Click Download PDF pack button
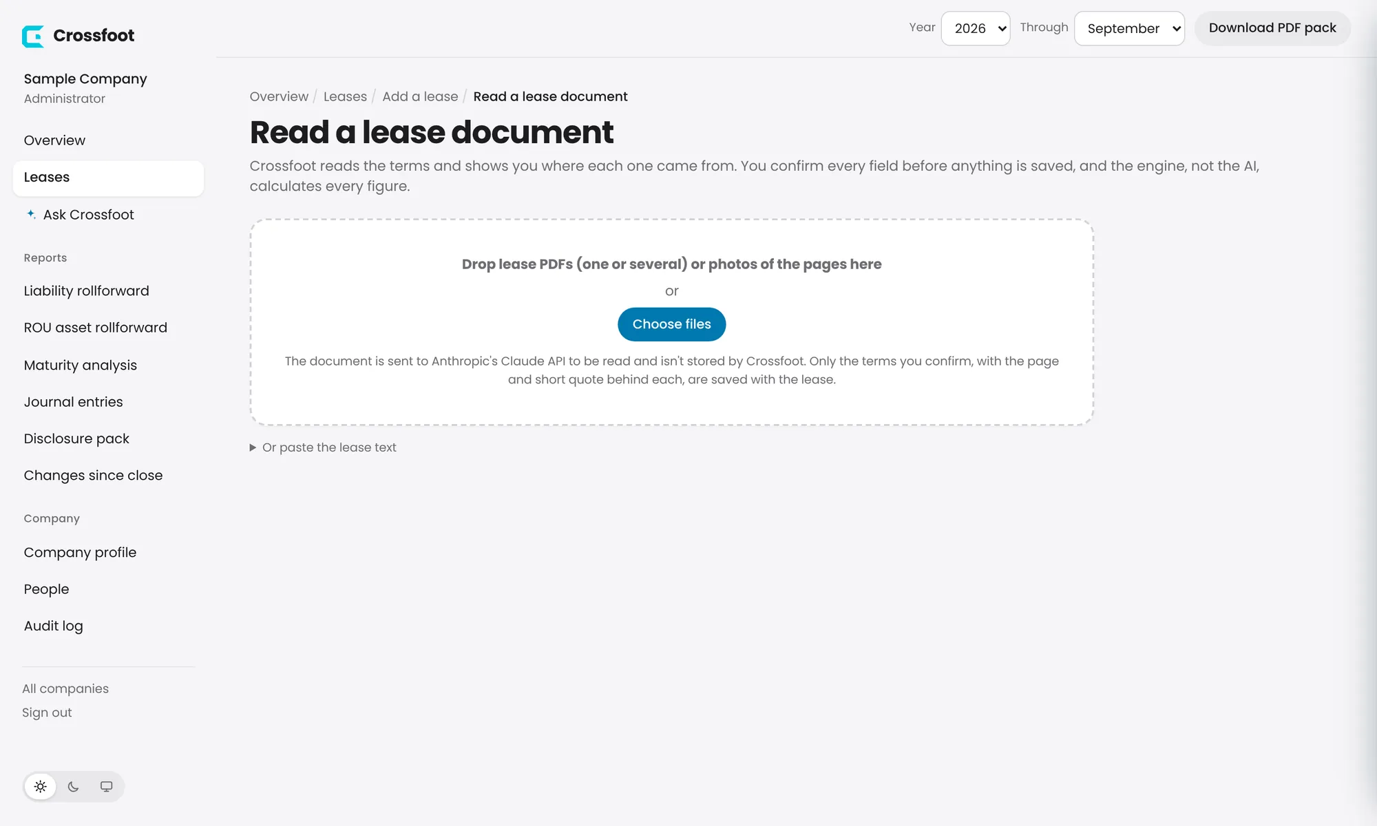Image resolution: width=1377 pixels, height=826 pixels. (1272, 28)
